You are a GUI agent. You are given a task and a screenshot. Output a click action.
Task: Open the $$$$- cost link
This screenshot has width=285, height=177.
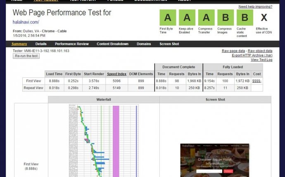[256, 81]
